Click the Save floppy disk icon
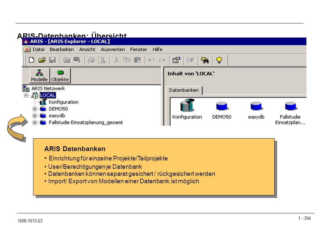 [x=52, y=60]
